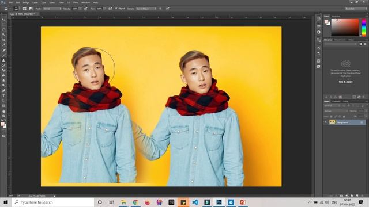This screenshot has height=207, width=369.
Task: Hide the Background layer with the eye icon
Action: point(326,122)
